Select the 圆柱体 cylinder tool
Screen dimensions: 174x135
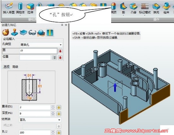(20, 8)
